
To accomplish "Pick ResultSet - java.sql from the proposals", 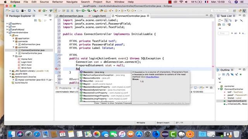I will pos(105,81).
